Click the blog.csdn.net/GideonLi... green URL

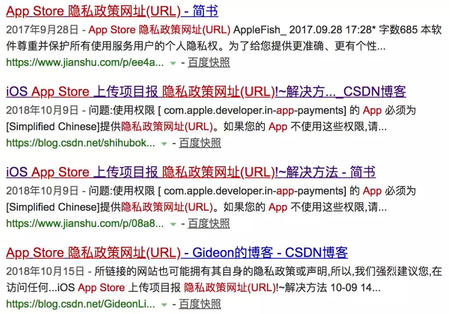click(81, 304)
